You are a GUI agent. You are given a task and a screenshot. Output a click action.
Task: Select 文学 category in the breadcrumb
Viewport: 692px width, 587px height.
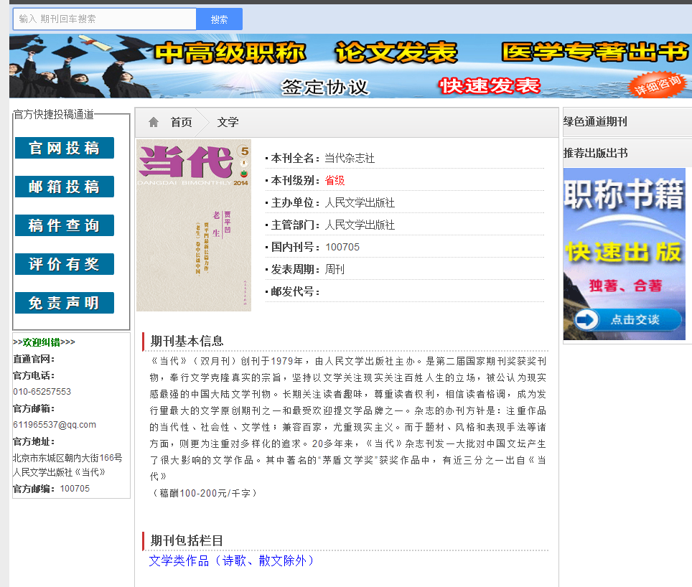click(x=228, y=123)
